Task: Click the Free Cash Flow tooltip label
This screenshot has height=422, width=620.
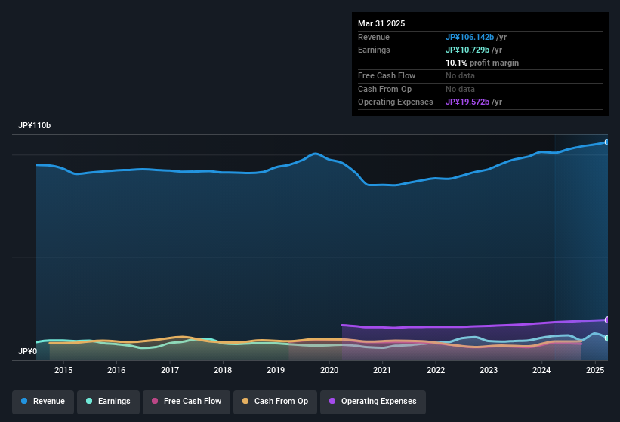Action: click(x=387, y=75)
